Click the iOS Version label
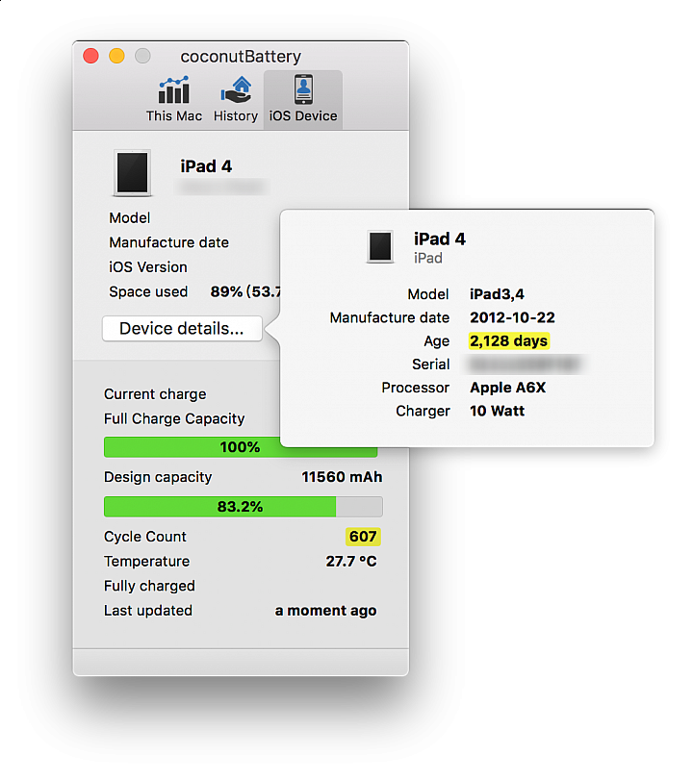 click(x=148, y=267)
